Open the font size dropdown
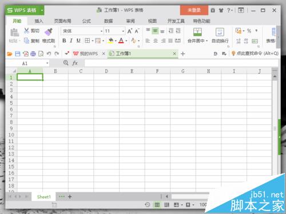286x214 pixels. click(x=123, y=31)
